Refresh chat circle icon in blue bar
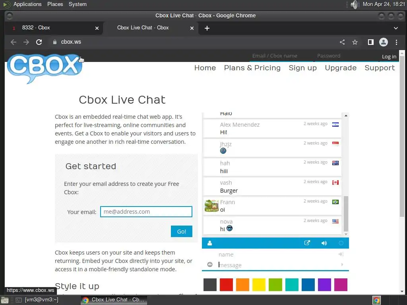The width and height of the screenshot is (407, 305). (341, 243)
